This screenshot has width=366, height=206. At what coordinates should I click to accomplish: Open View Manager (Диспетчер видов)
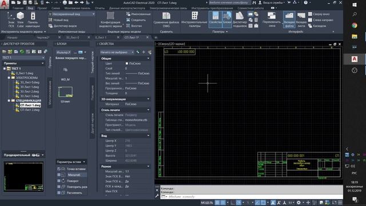[x=62, y=26]
